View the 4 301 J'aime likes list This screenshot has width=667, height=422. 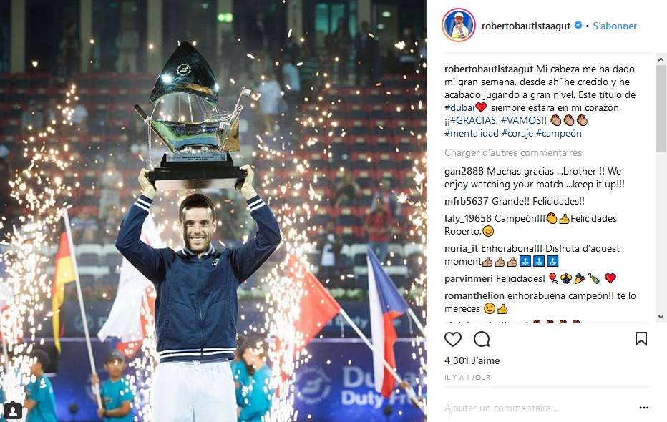(472, 360)
